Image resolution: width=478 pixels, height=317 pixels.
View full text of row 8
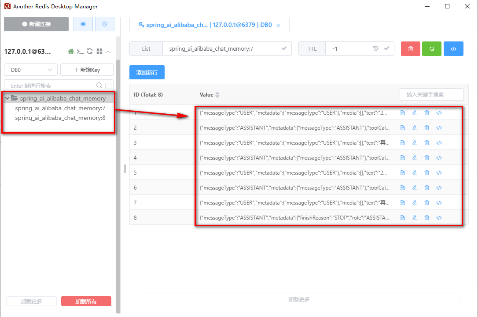pyautogui.click(x=403, y=218)
